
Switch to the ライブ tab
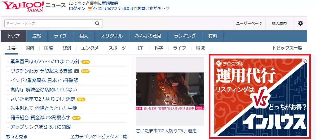click(x=60, y=36)
